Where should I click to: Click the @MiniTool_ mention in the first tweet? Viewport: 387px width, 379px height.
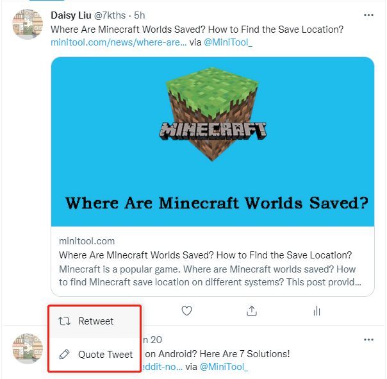pos(229,42)
